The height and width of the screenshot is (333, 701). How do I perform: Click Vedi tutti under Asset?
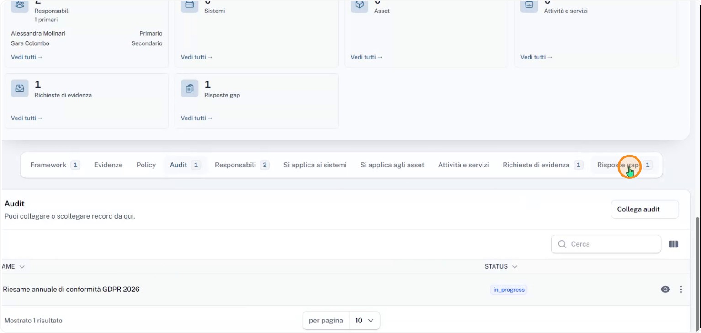366,57
